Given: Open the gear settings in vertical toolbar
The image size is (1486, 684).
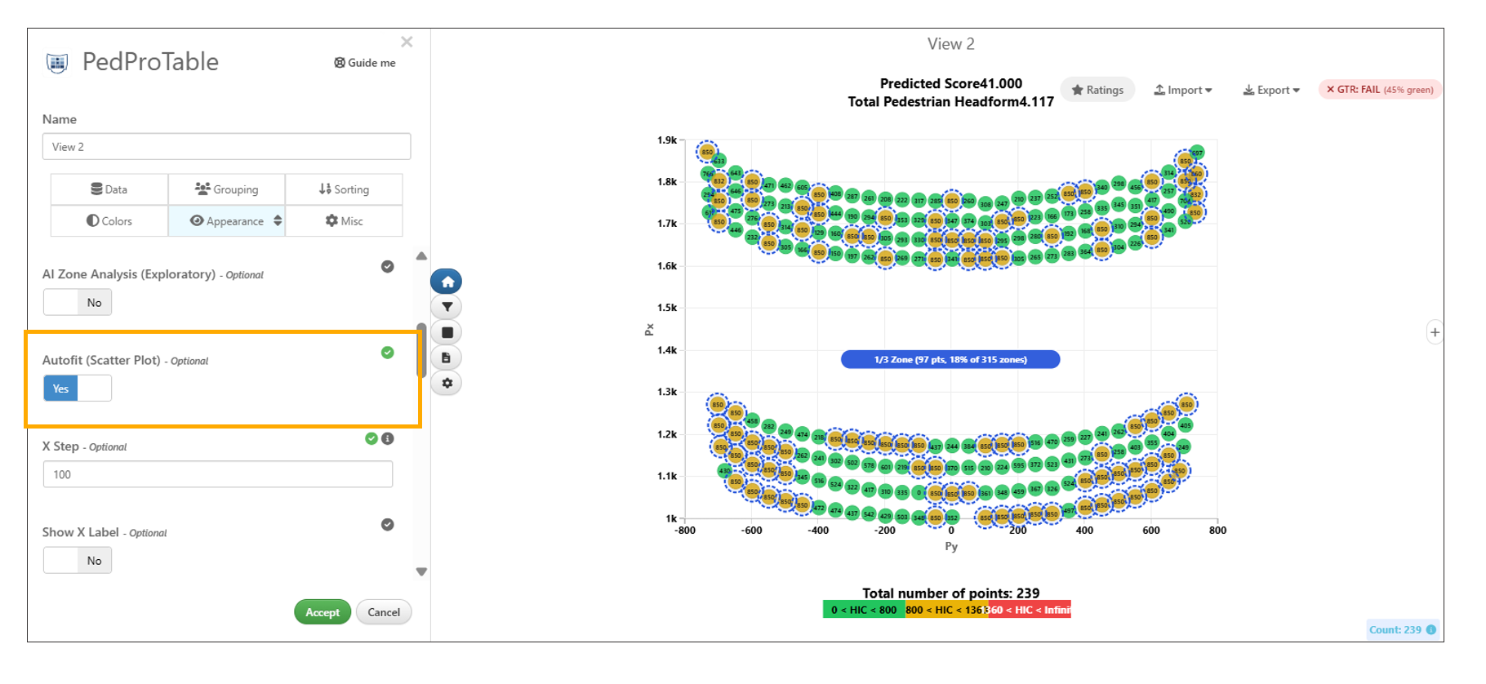Looking at the screenshot, I should click(x=447, y=383).
